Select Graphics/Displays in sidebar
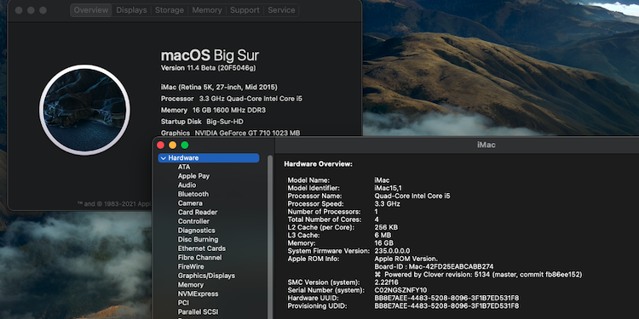The width and height of the screenshot is (639, 319). (x=206, y=276)
